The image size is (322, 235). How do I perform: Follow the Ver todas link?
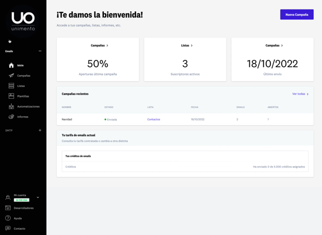click(300, 94)
